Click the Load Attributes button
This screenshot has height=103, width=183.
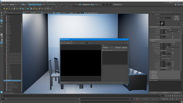[x=165, y=93]
